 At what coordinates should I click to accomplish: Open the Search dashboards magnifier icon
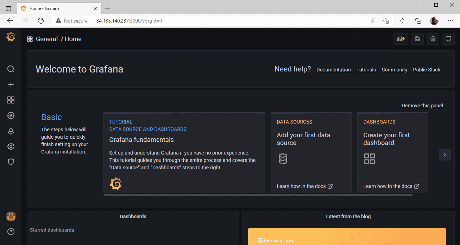pyautogui.click(x=11, y=69)
